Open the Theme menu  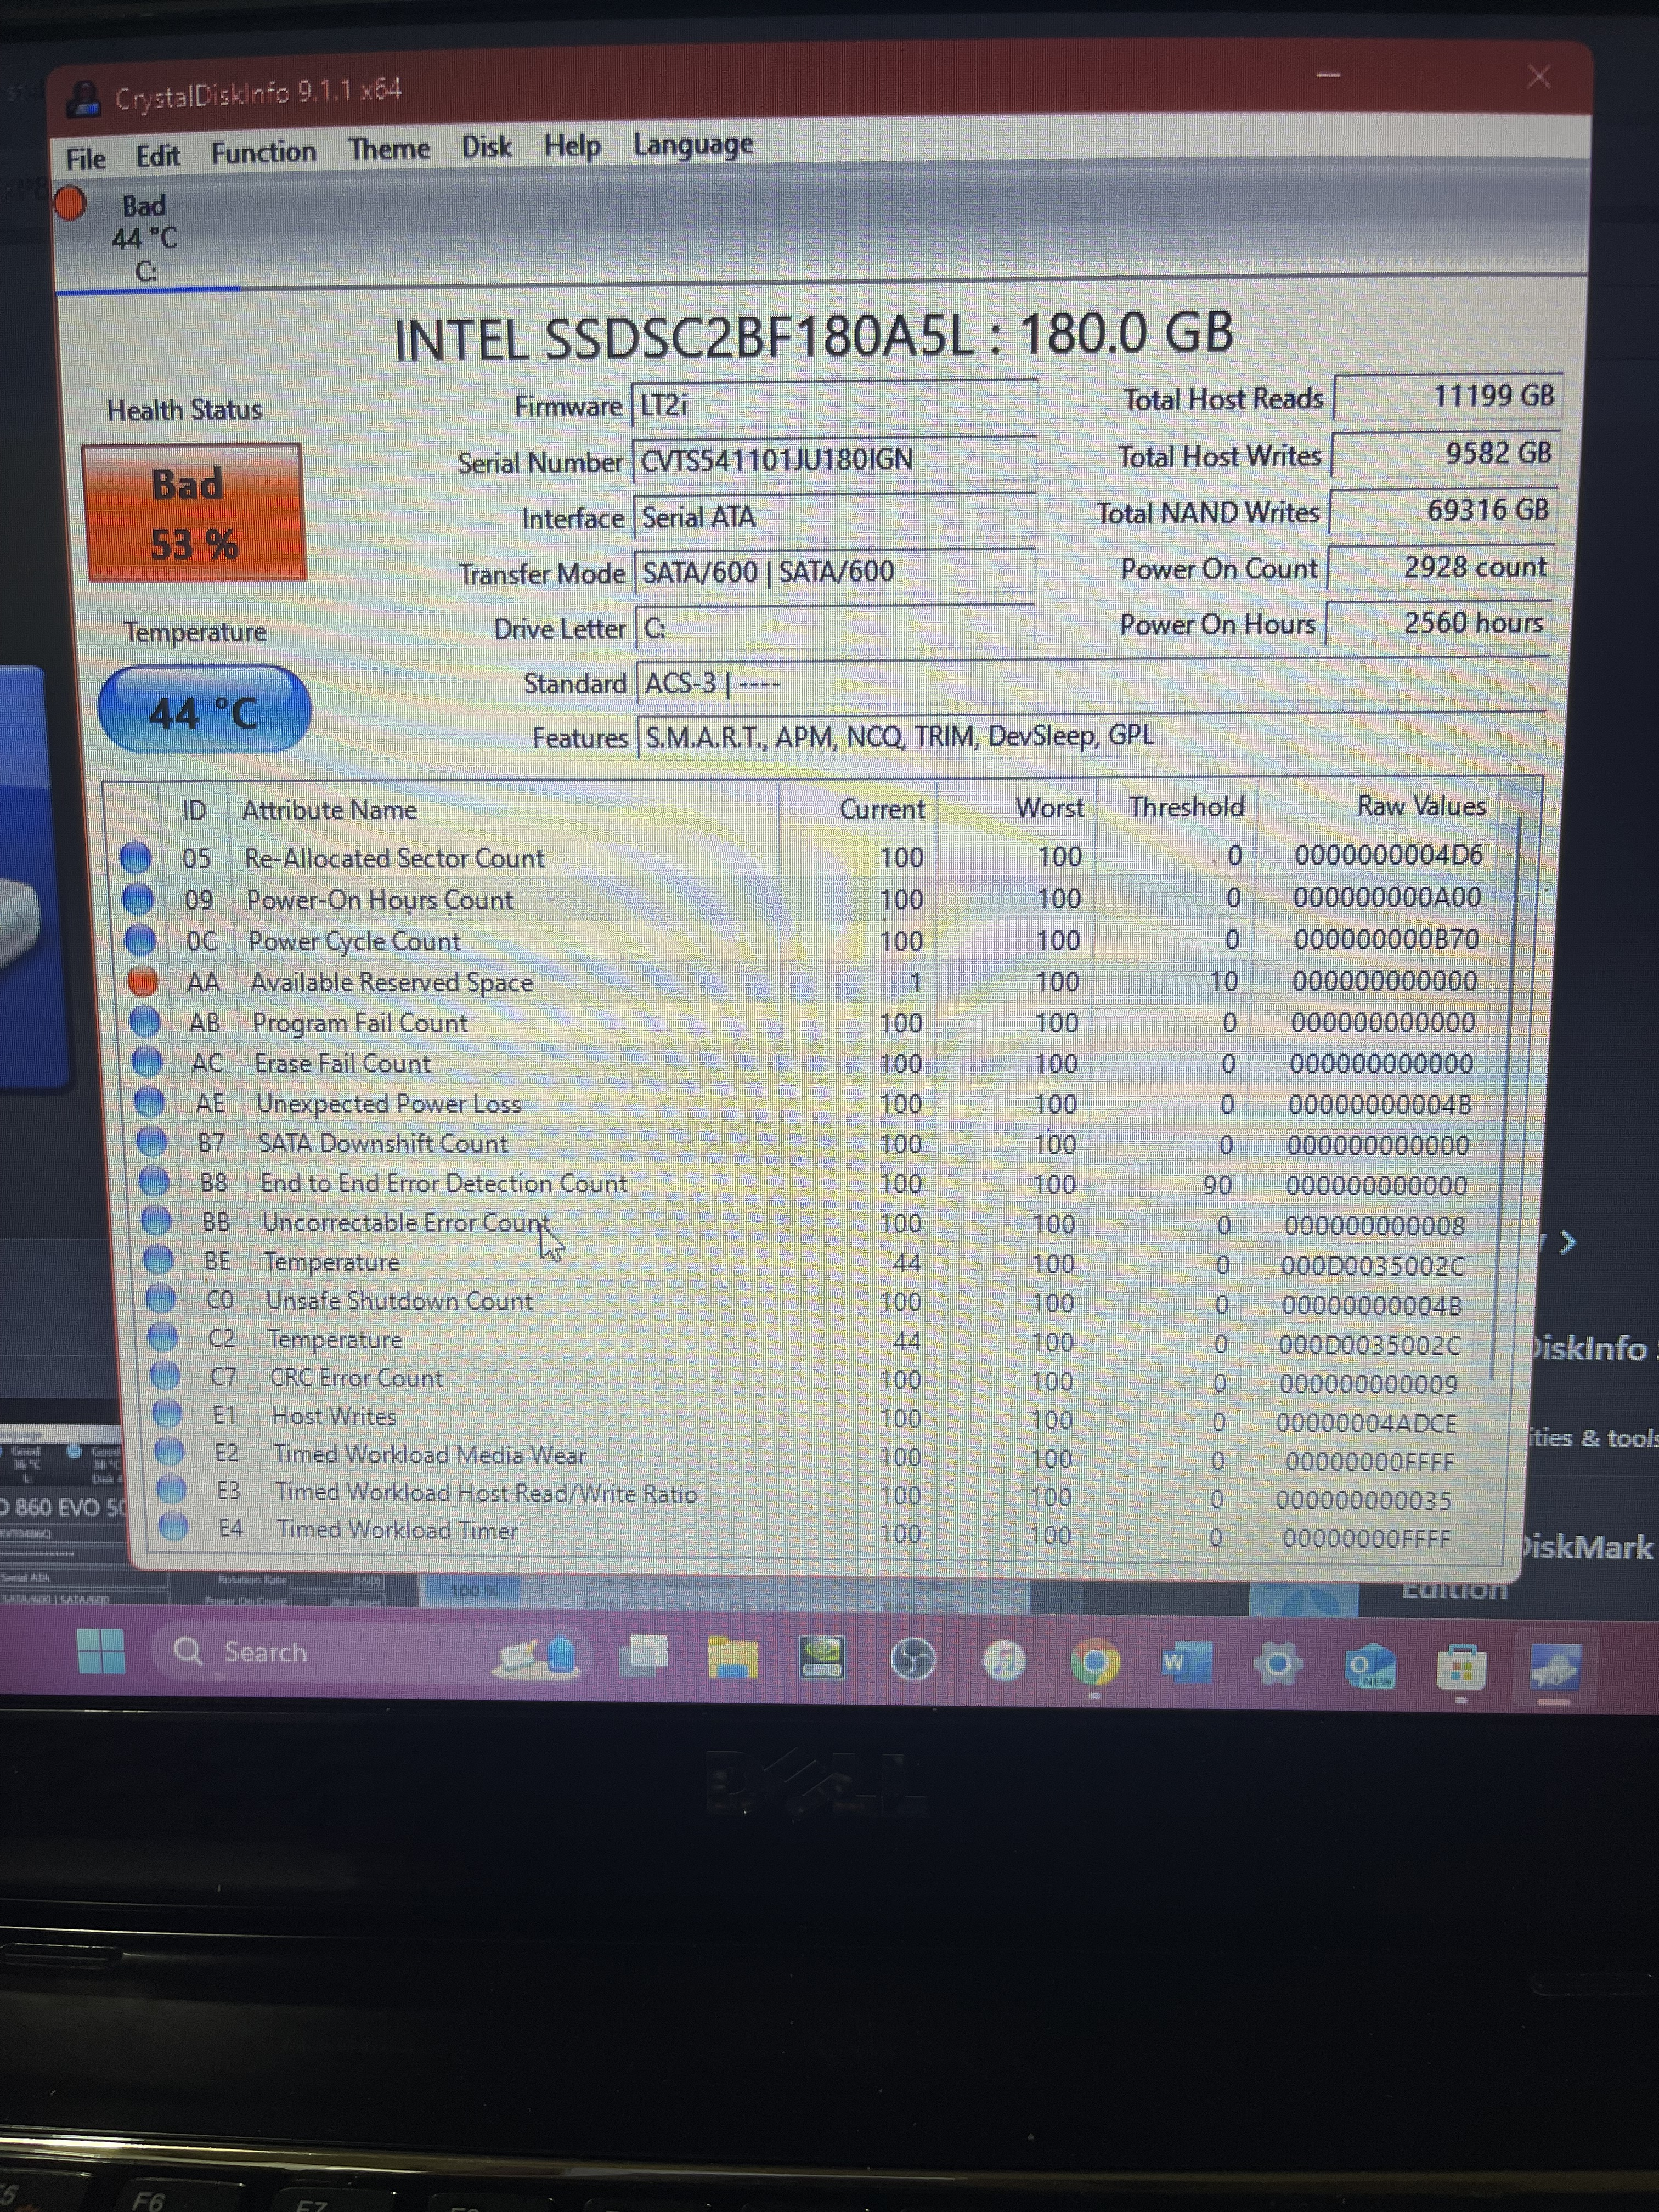pyautogui.click(x=389, y=150)
